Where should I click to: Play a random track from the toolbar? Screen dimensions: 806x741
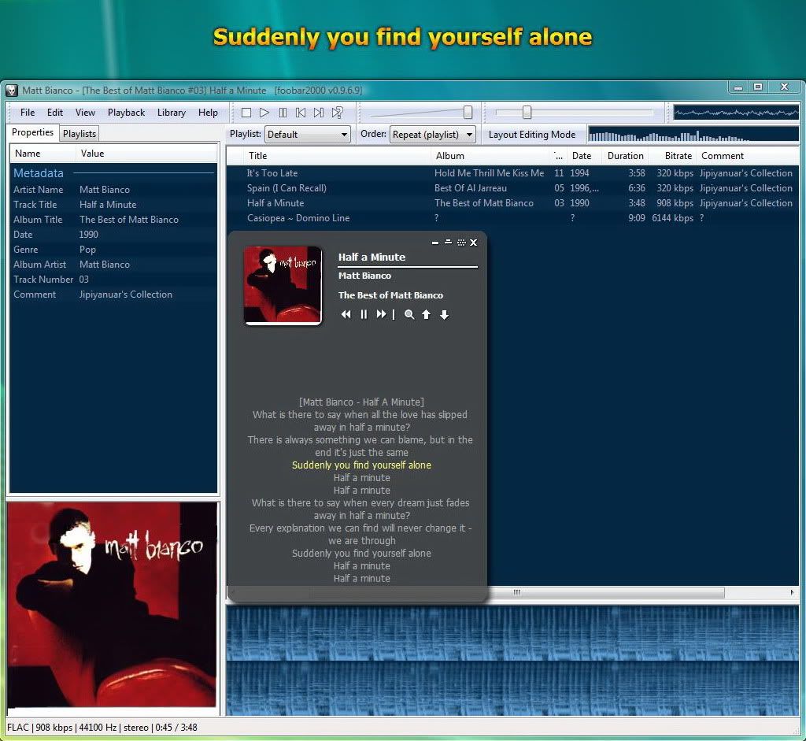337,113
